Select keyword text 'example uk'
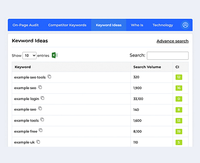The width and height of the screenshot is (200, 163). pyautogui.click(x=24, y=142)
